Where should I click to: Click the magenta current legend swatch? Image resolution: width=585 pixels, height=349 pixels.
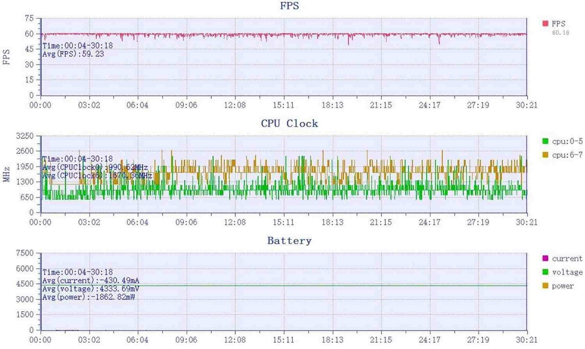(545, 258)
